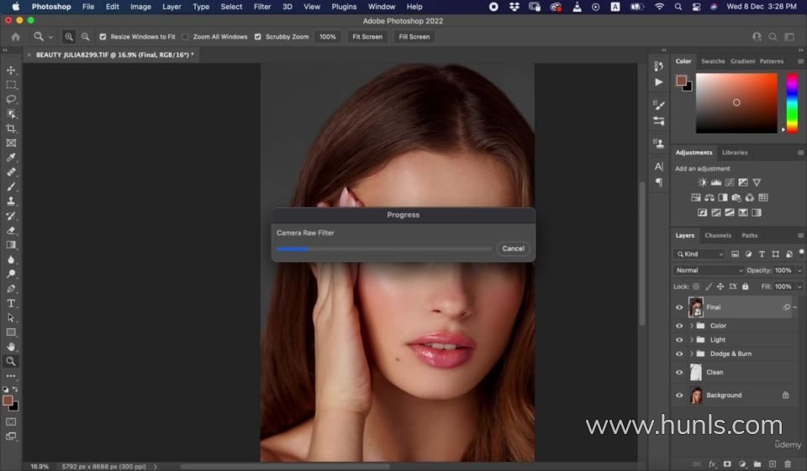Enable Zoom All Windows checkbox

185,37
